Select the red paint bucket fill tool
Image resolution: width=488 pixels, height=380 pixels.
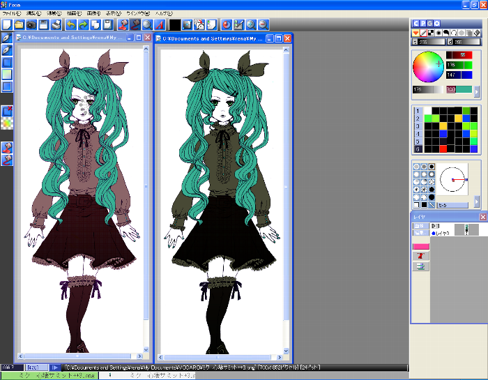pyautogui.click(x=123, y=24)
